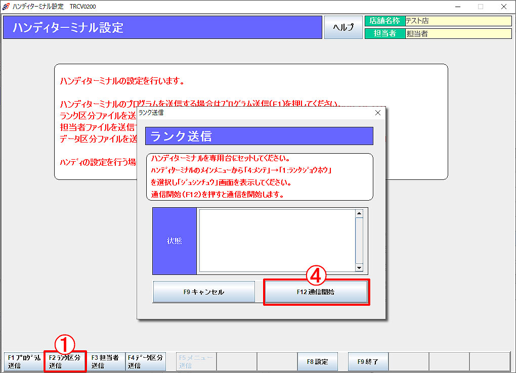This screenshot has width=516, height=373.
Task: Click the status list scroll up arrow
Action: tap(359, 213)
